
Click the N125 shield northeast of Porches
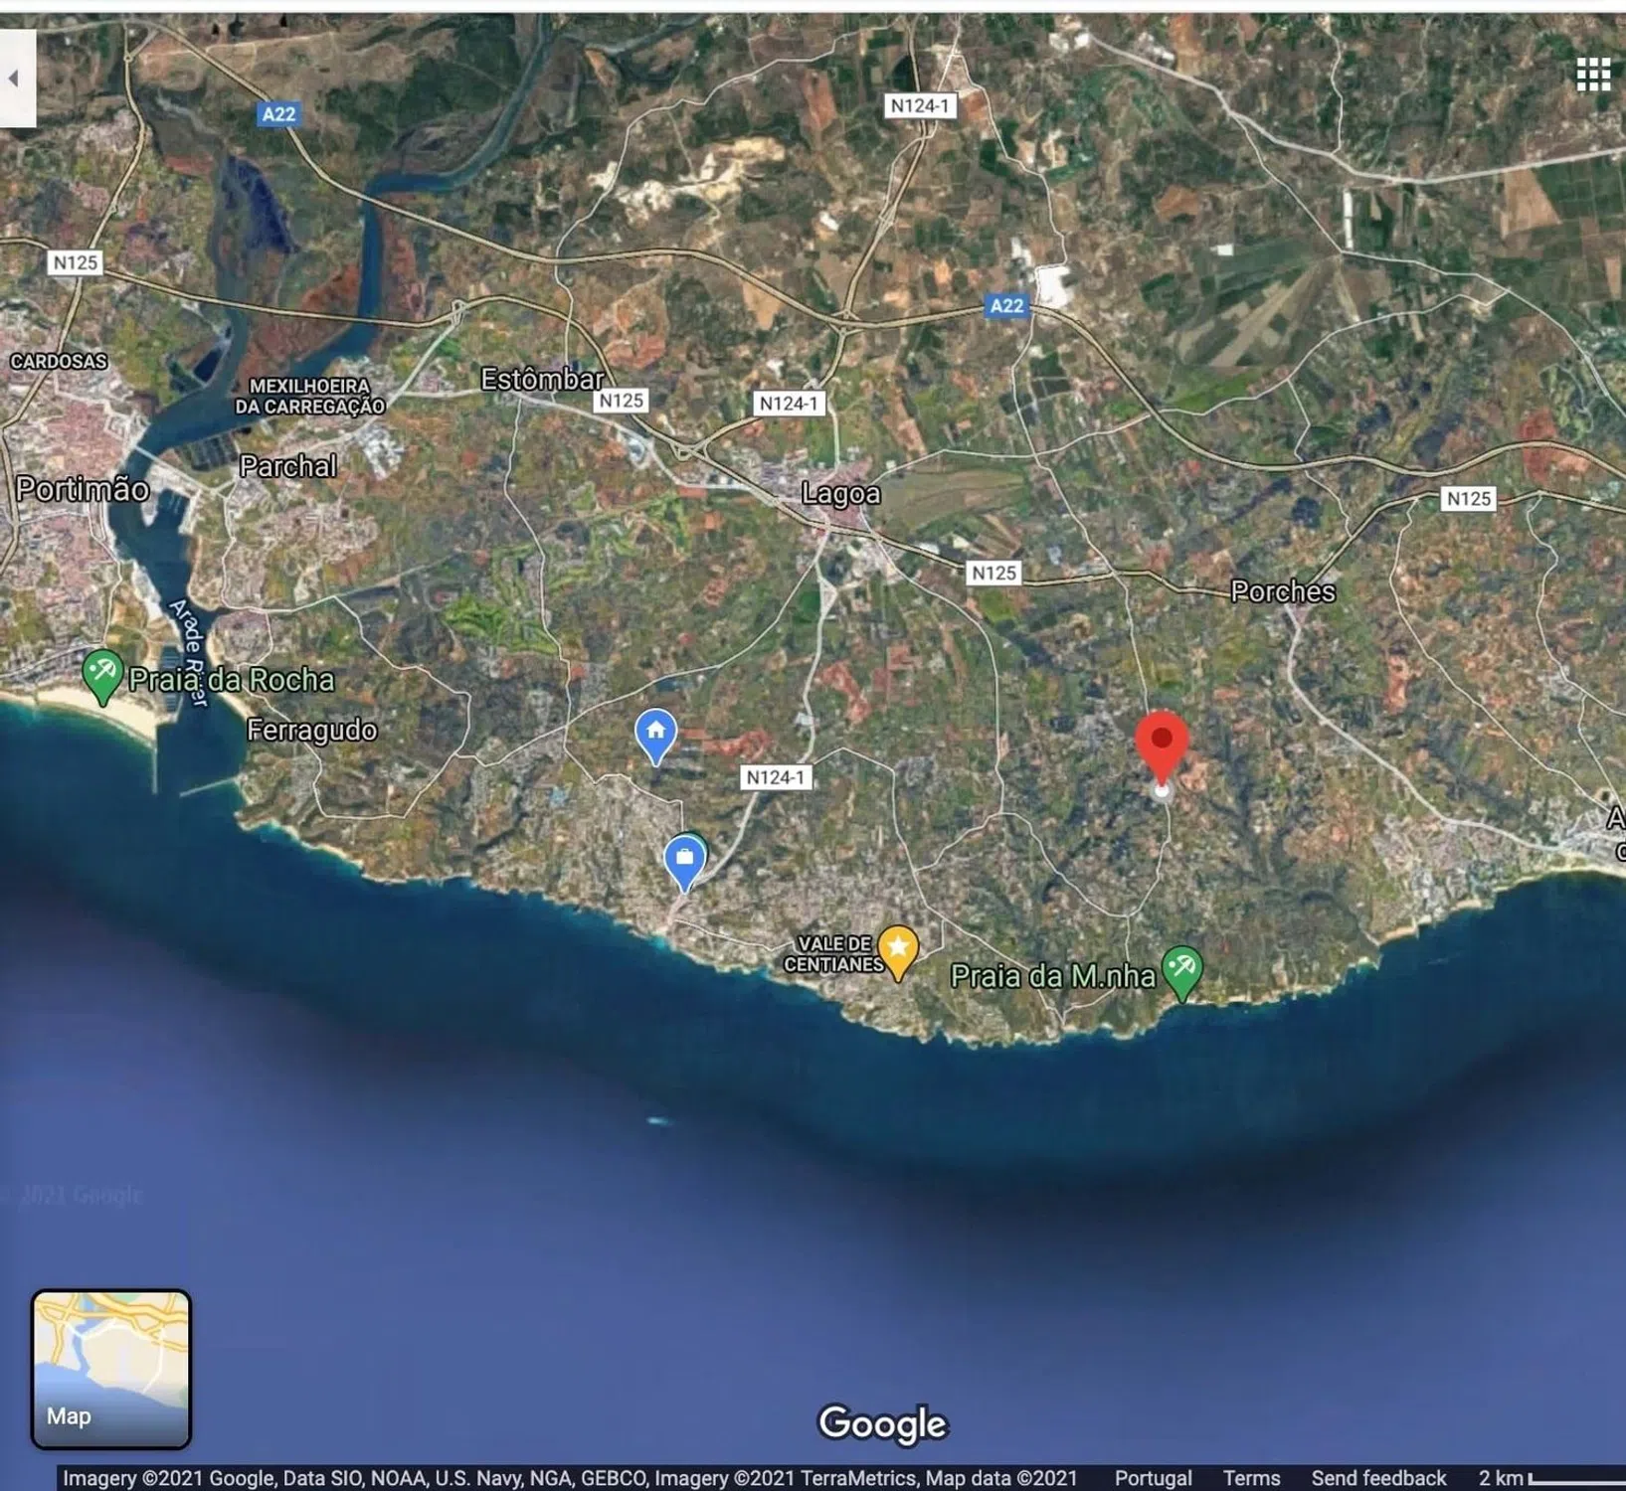(x=1468, y=499)
